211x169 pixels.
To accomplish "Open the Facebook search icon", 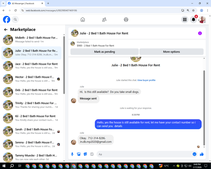I will coord(15,19).
